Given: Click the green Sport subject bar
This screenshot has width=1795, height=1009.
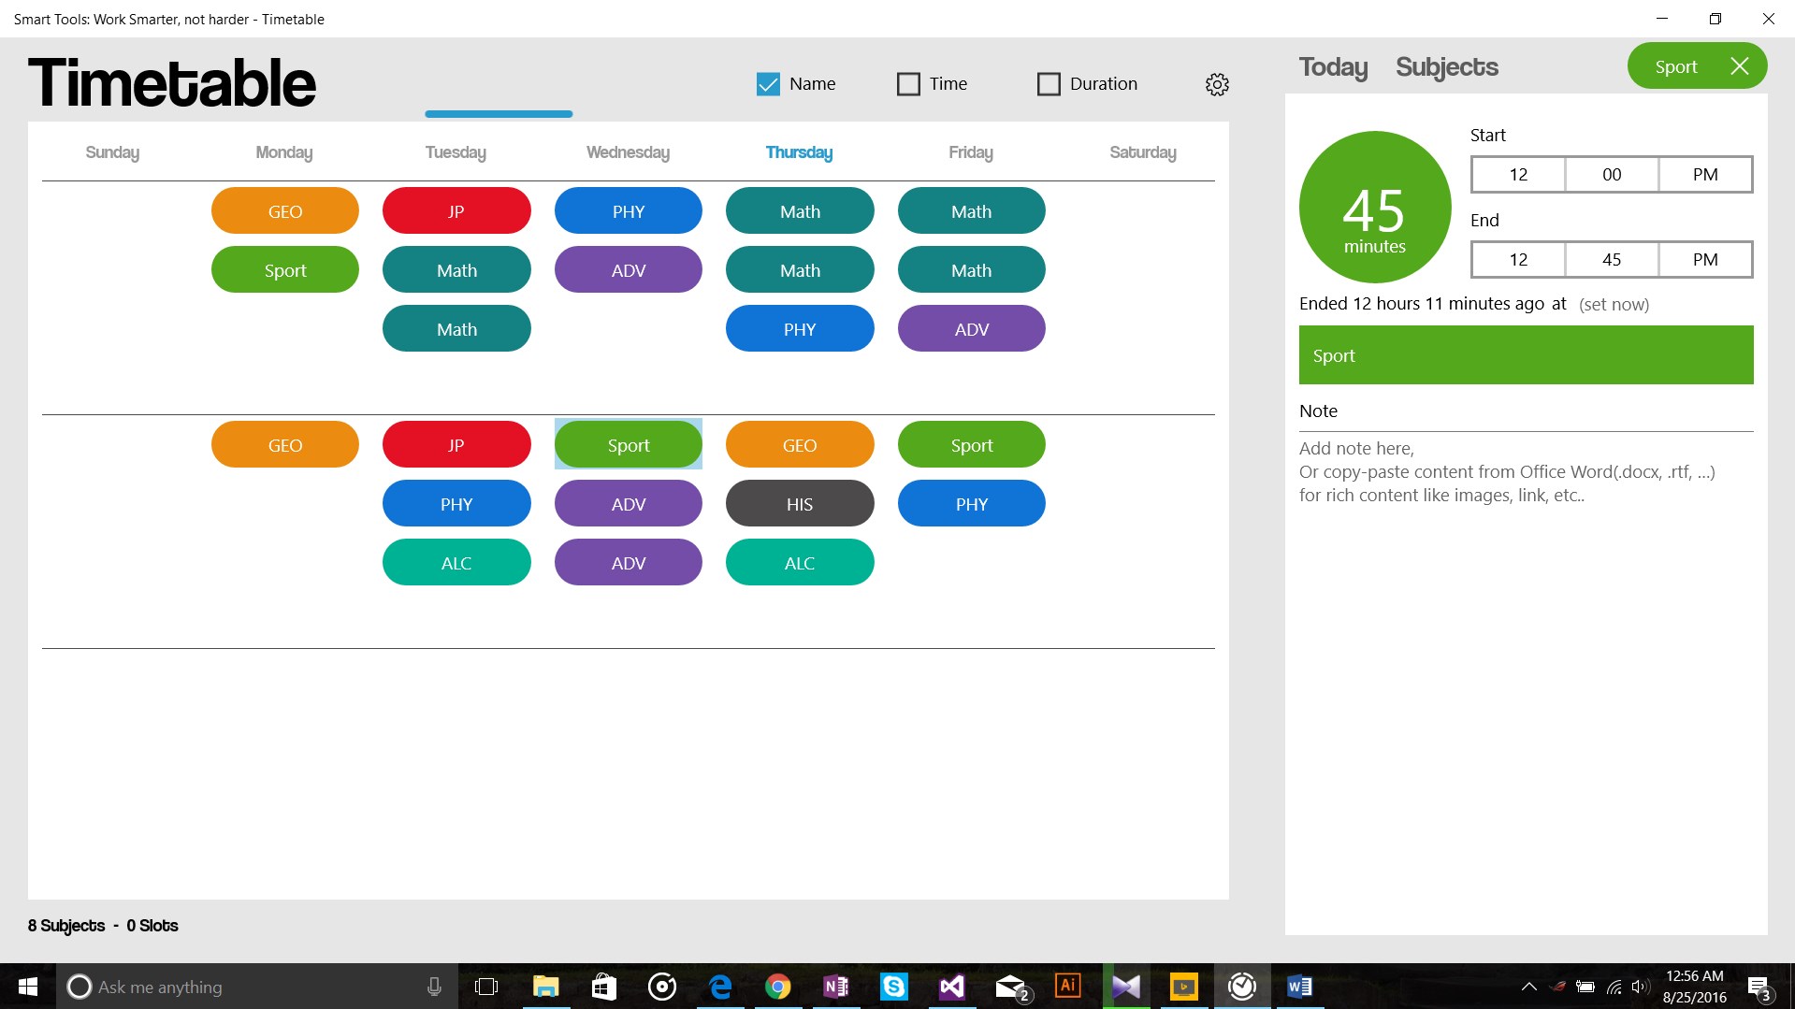Looking at the screenshot, I should [x=1525, y=355].
